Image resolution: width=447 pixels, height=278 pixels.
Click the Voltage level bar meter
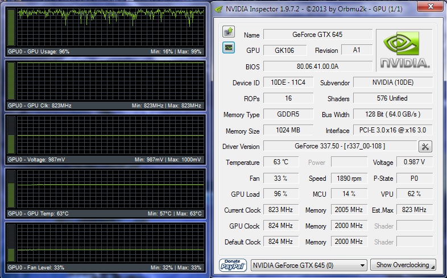coord(11,135)
